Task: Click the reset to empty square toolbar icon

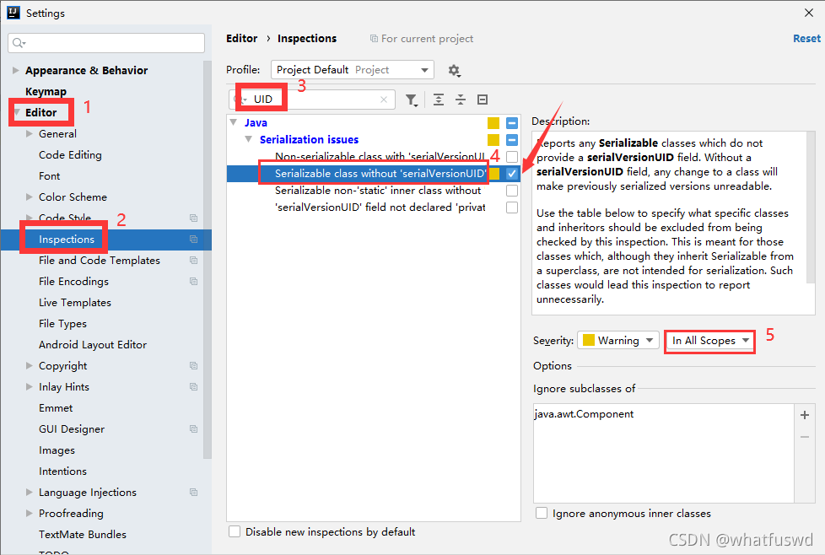Action: 483,100
